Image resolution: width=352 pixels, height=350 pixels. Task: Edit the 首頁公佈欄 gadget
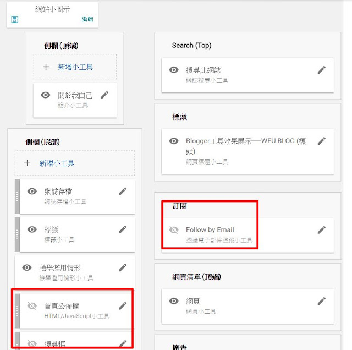(x=123, y=306)
